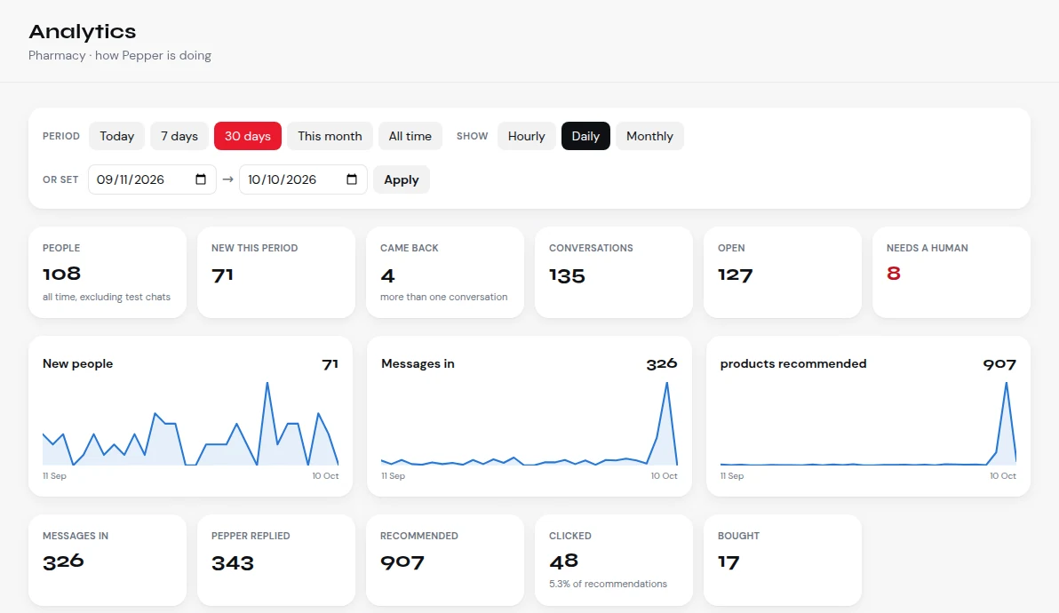Click the start date field 09/11/2026
Image resolution: width=1059 pixels, height=613 pixels.
coord(152,179)
